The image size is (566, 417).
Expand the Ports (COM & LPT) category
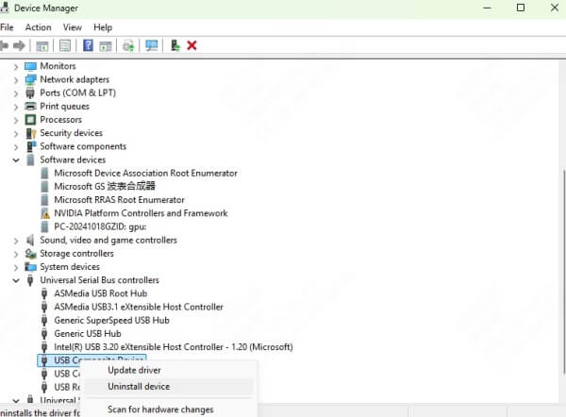click(16, 93)
